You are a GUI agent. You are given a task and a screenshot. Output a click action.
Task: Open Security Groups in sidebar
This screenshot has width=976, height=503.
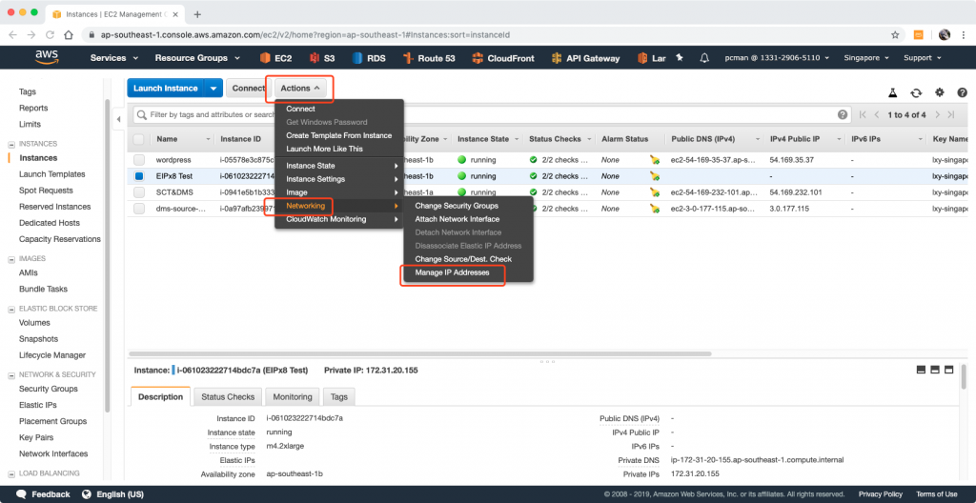point(49,389)
